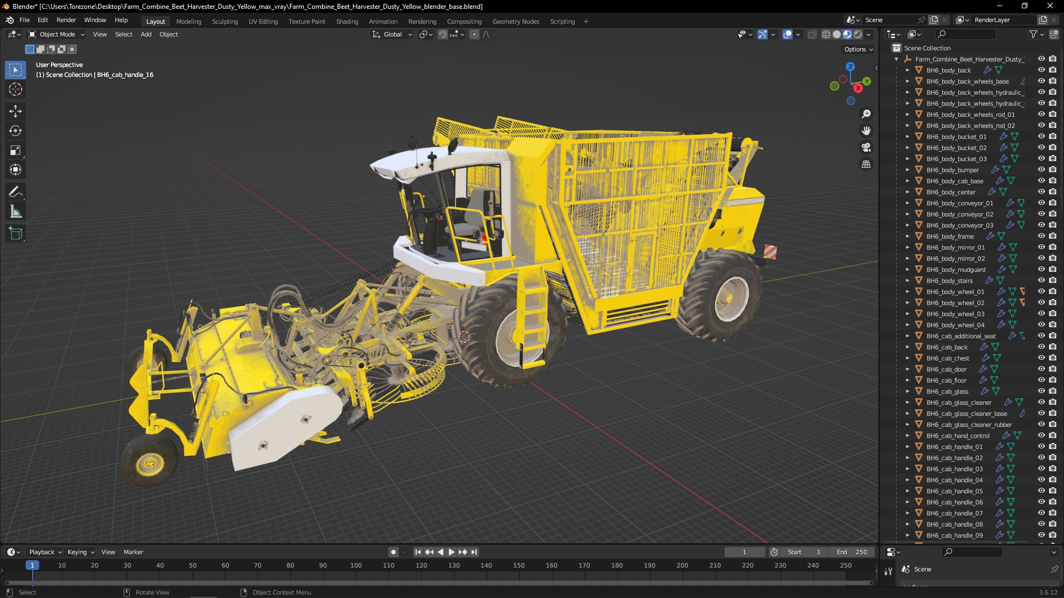Select the Rotate tool
Viewport: 1064px width, 598px height.
[x=16, y=131]
